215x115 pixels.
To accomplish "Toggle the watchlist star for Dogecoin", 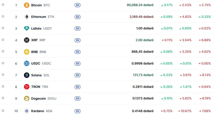I will 3,98.
